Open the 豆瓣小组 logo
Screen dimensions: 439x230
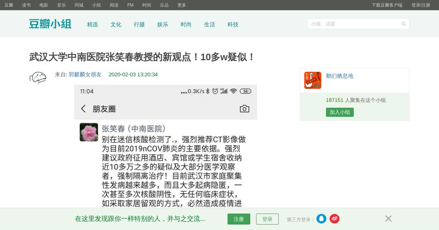coord(50,24)
